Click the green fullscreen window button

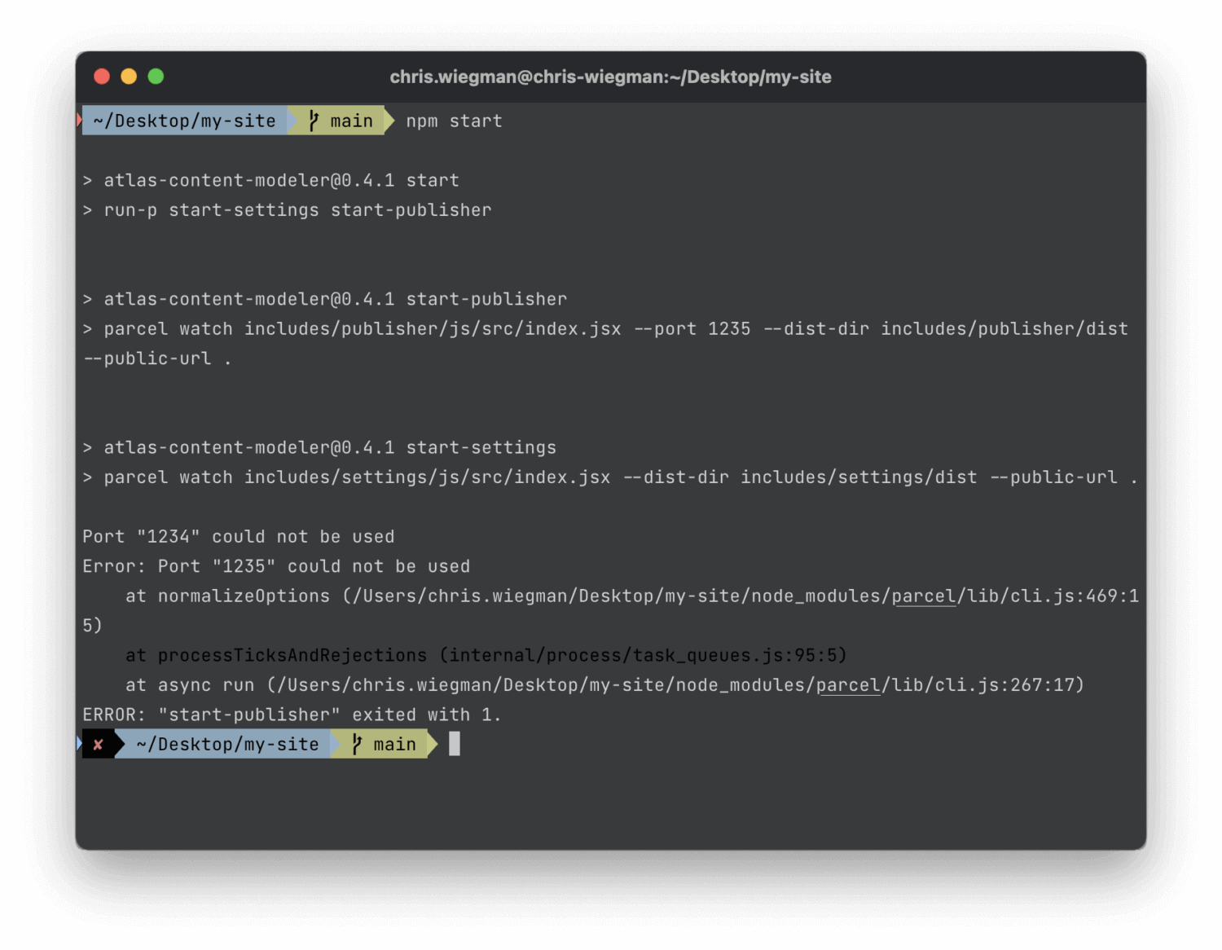click(156, 77)
